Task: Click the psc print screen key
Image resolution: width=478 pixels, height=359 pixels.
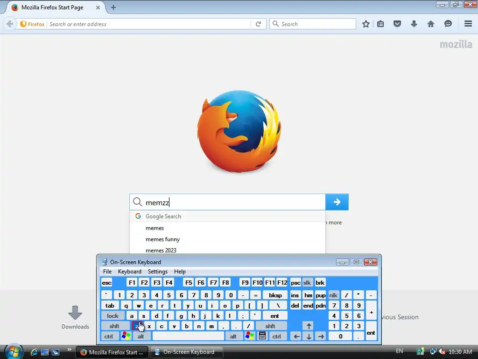Action: pos(295,283)
